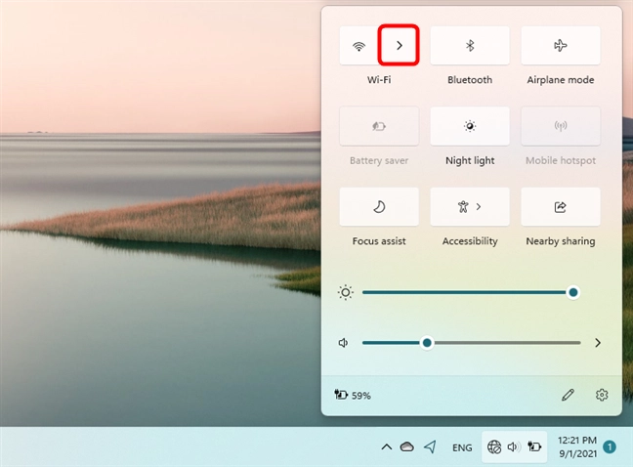The height and width of the screenshot is (467, 633).
Task: Click the taskbar battery icon
Action: 534,446
